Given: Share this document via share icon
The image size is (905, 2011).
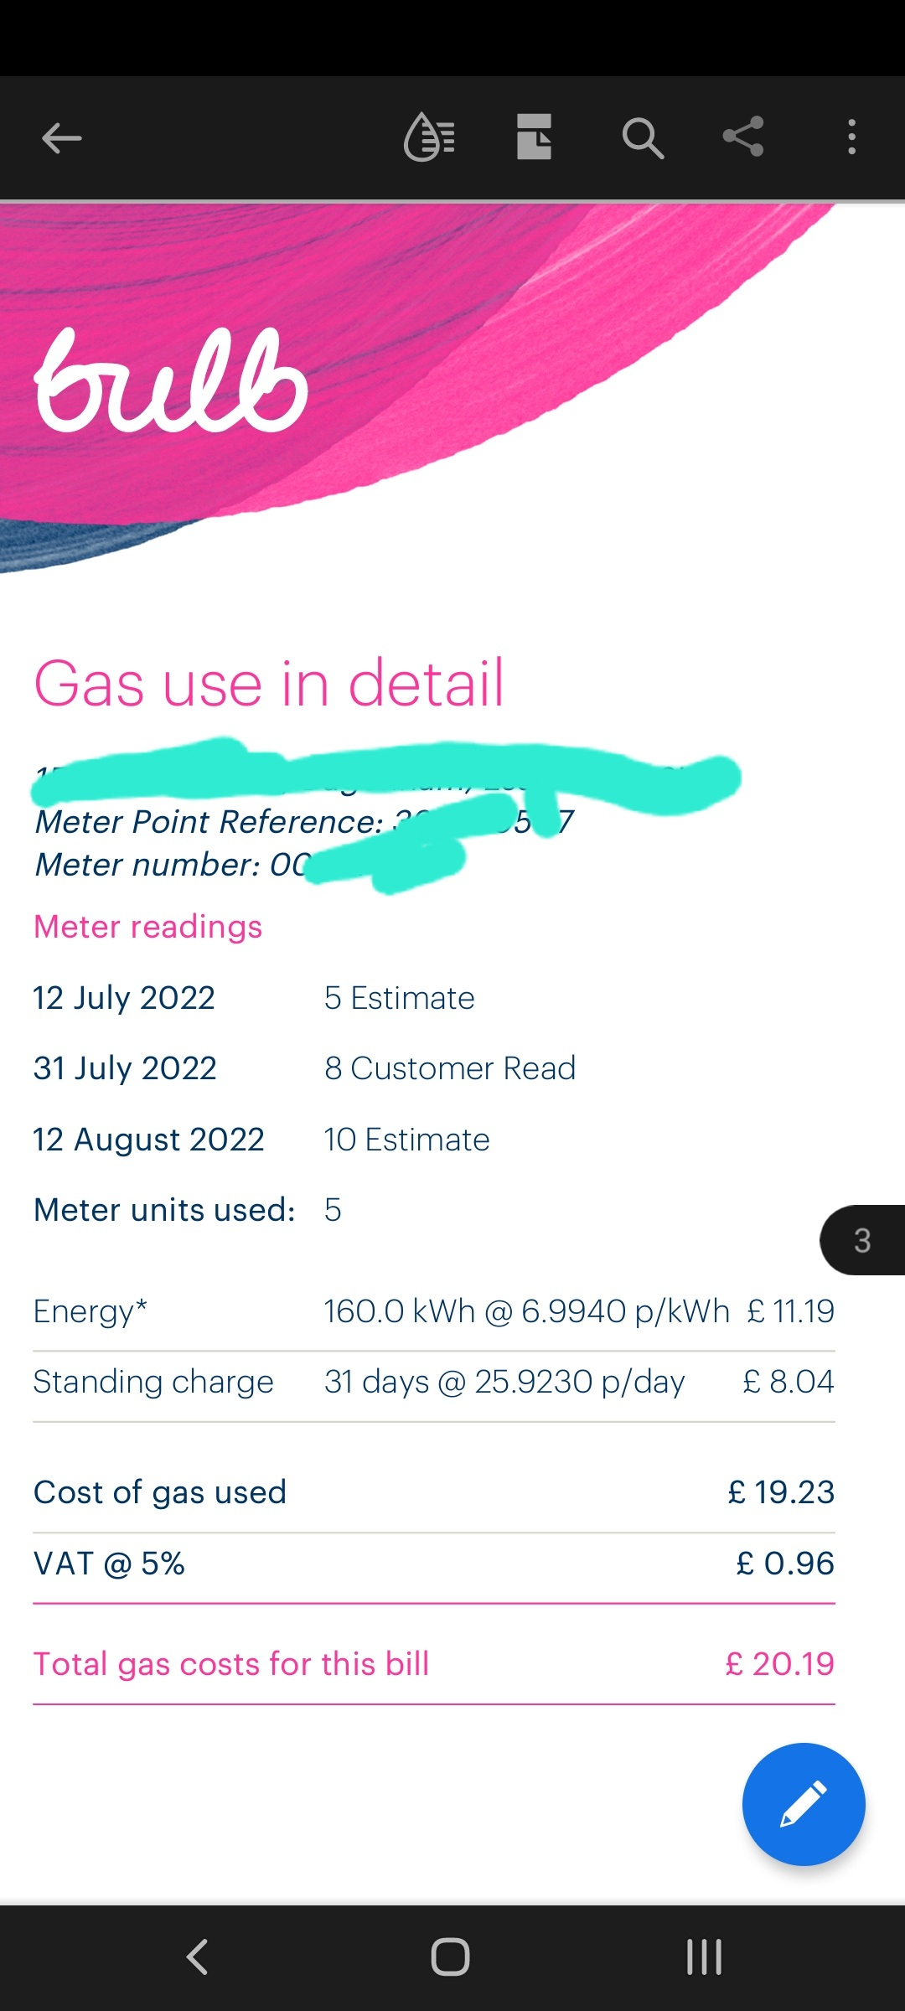Looking at the screenshot, I should (x=743, y=137).
